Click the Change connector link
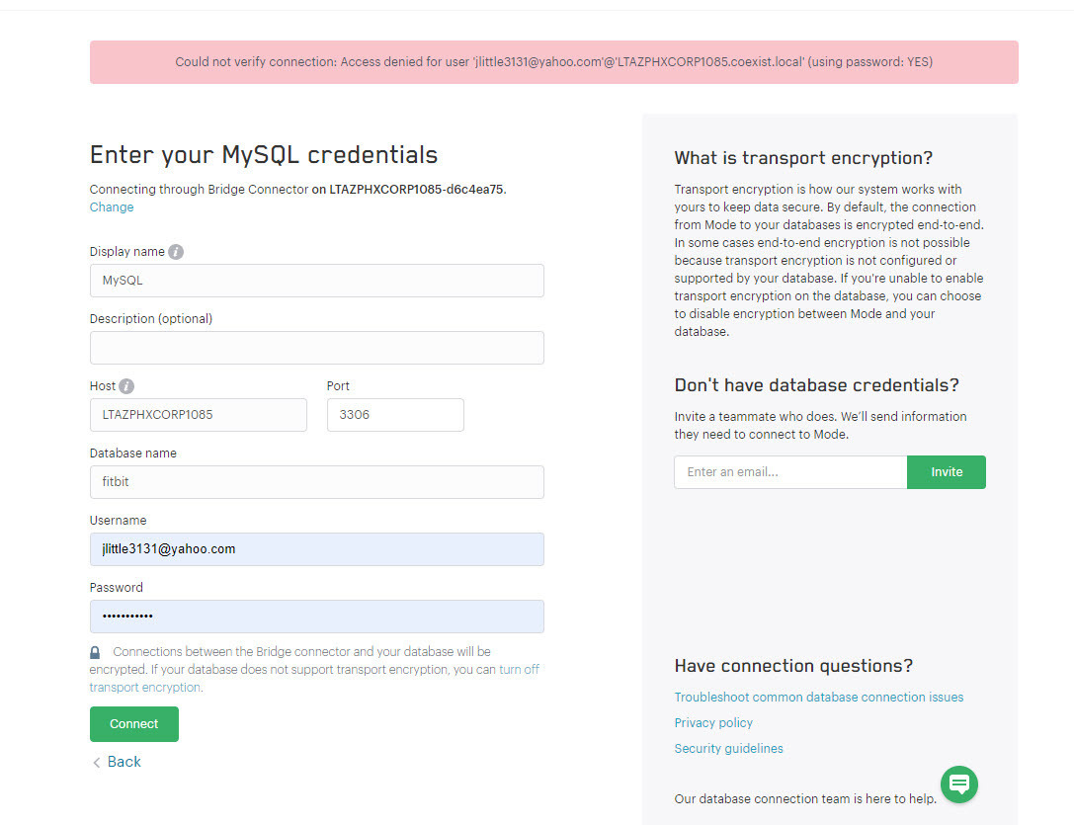Image resolution: width=1074 pixels, height=825 pixels. click(112, 206)
